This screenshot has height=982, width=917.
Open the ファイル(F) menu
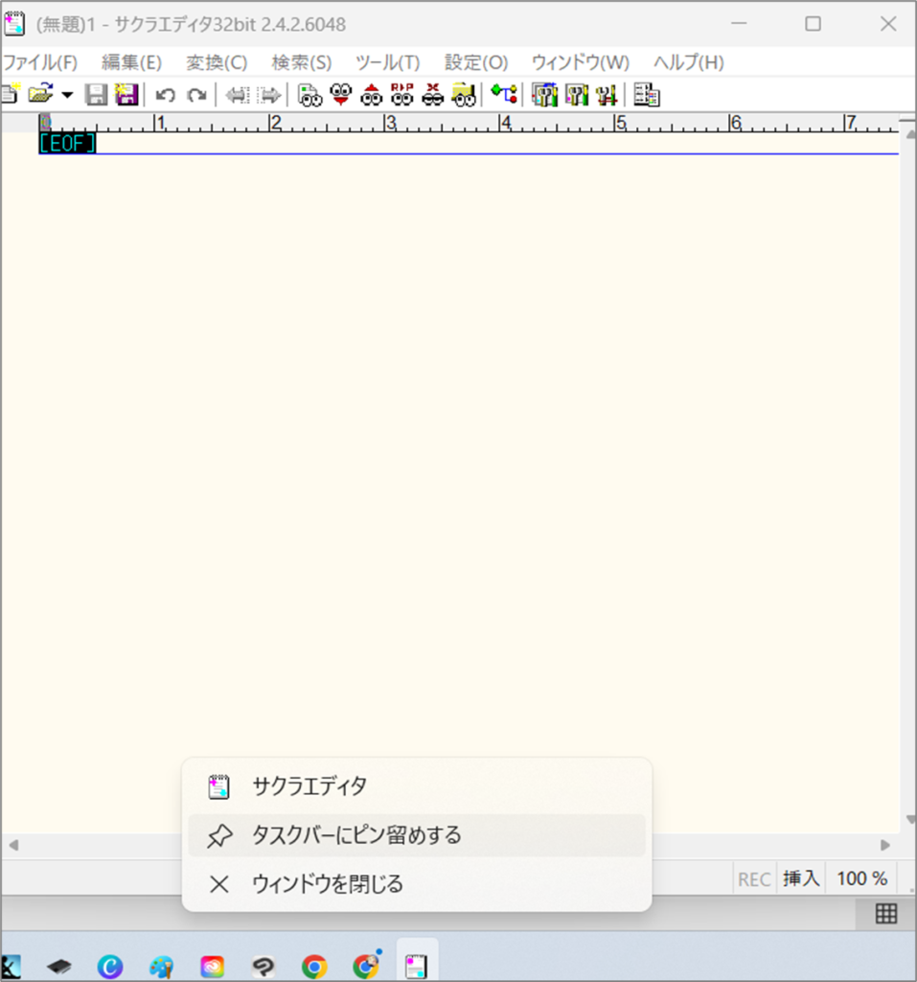[39, 62]
